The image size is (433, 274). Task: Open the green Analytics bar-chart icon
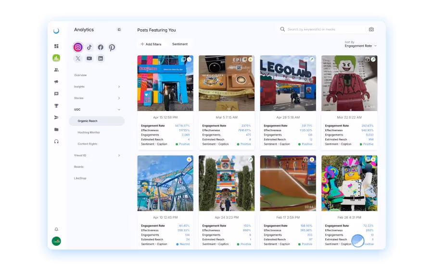[56, 58]
